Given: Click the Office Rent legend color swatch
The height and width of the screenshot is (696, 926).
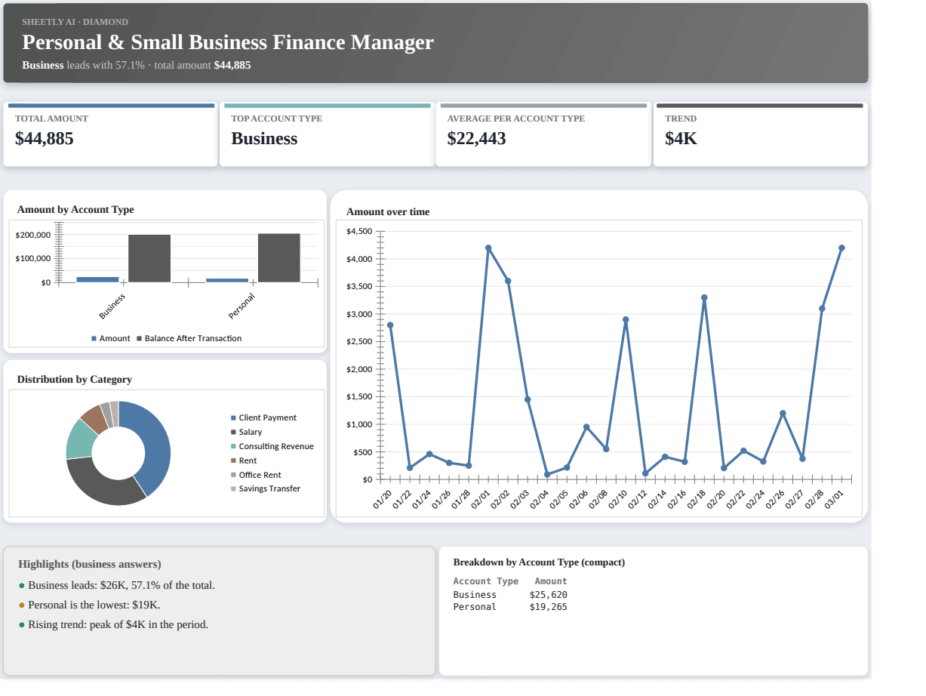Looking at the screenshot, I should tap(233, 475).
